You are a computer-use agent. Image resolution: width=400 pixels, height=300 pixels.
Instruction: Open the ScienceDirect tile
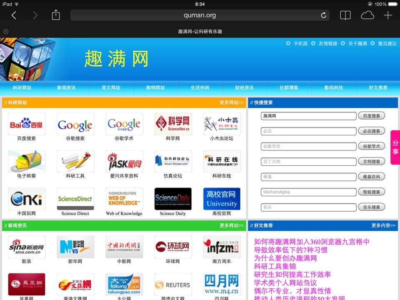75,199
